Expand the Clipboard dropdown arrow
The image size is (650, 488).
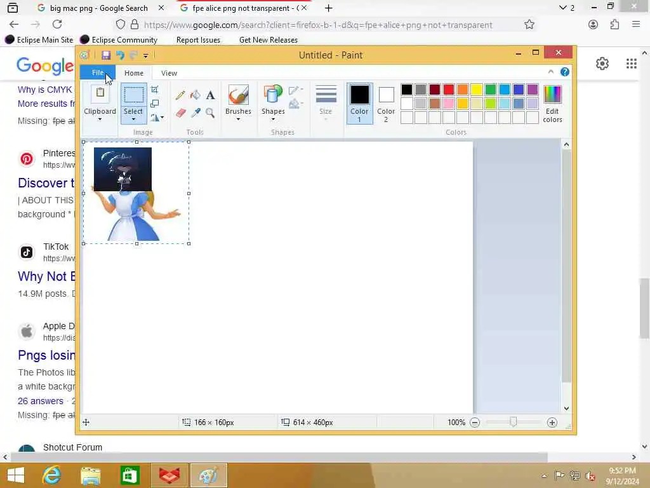click(x=100, y=119)
